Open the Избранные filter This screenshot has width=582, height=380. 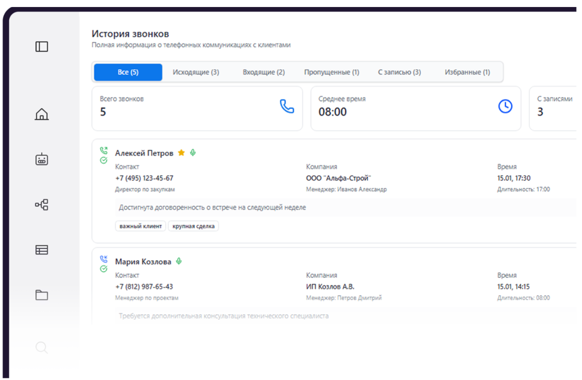(x=467, y=72)
